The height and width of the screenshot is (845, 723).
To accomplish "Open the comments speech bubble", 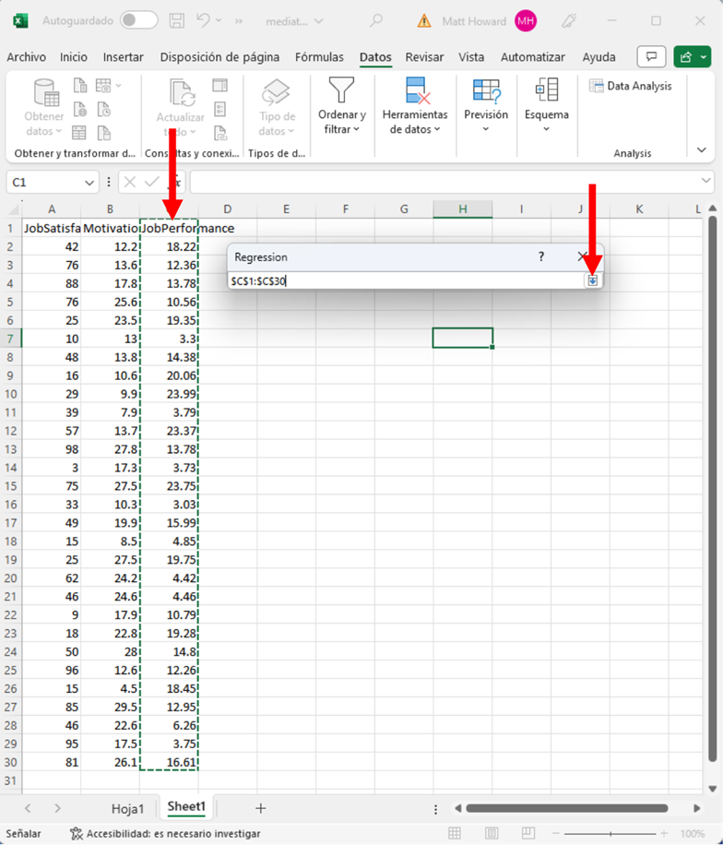I will tap(651, 57).
